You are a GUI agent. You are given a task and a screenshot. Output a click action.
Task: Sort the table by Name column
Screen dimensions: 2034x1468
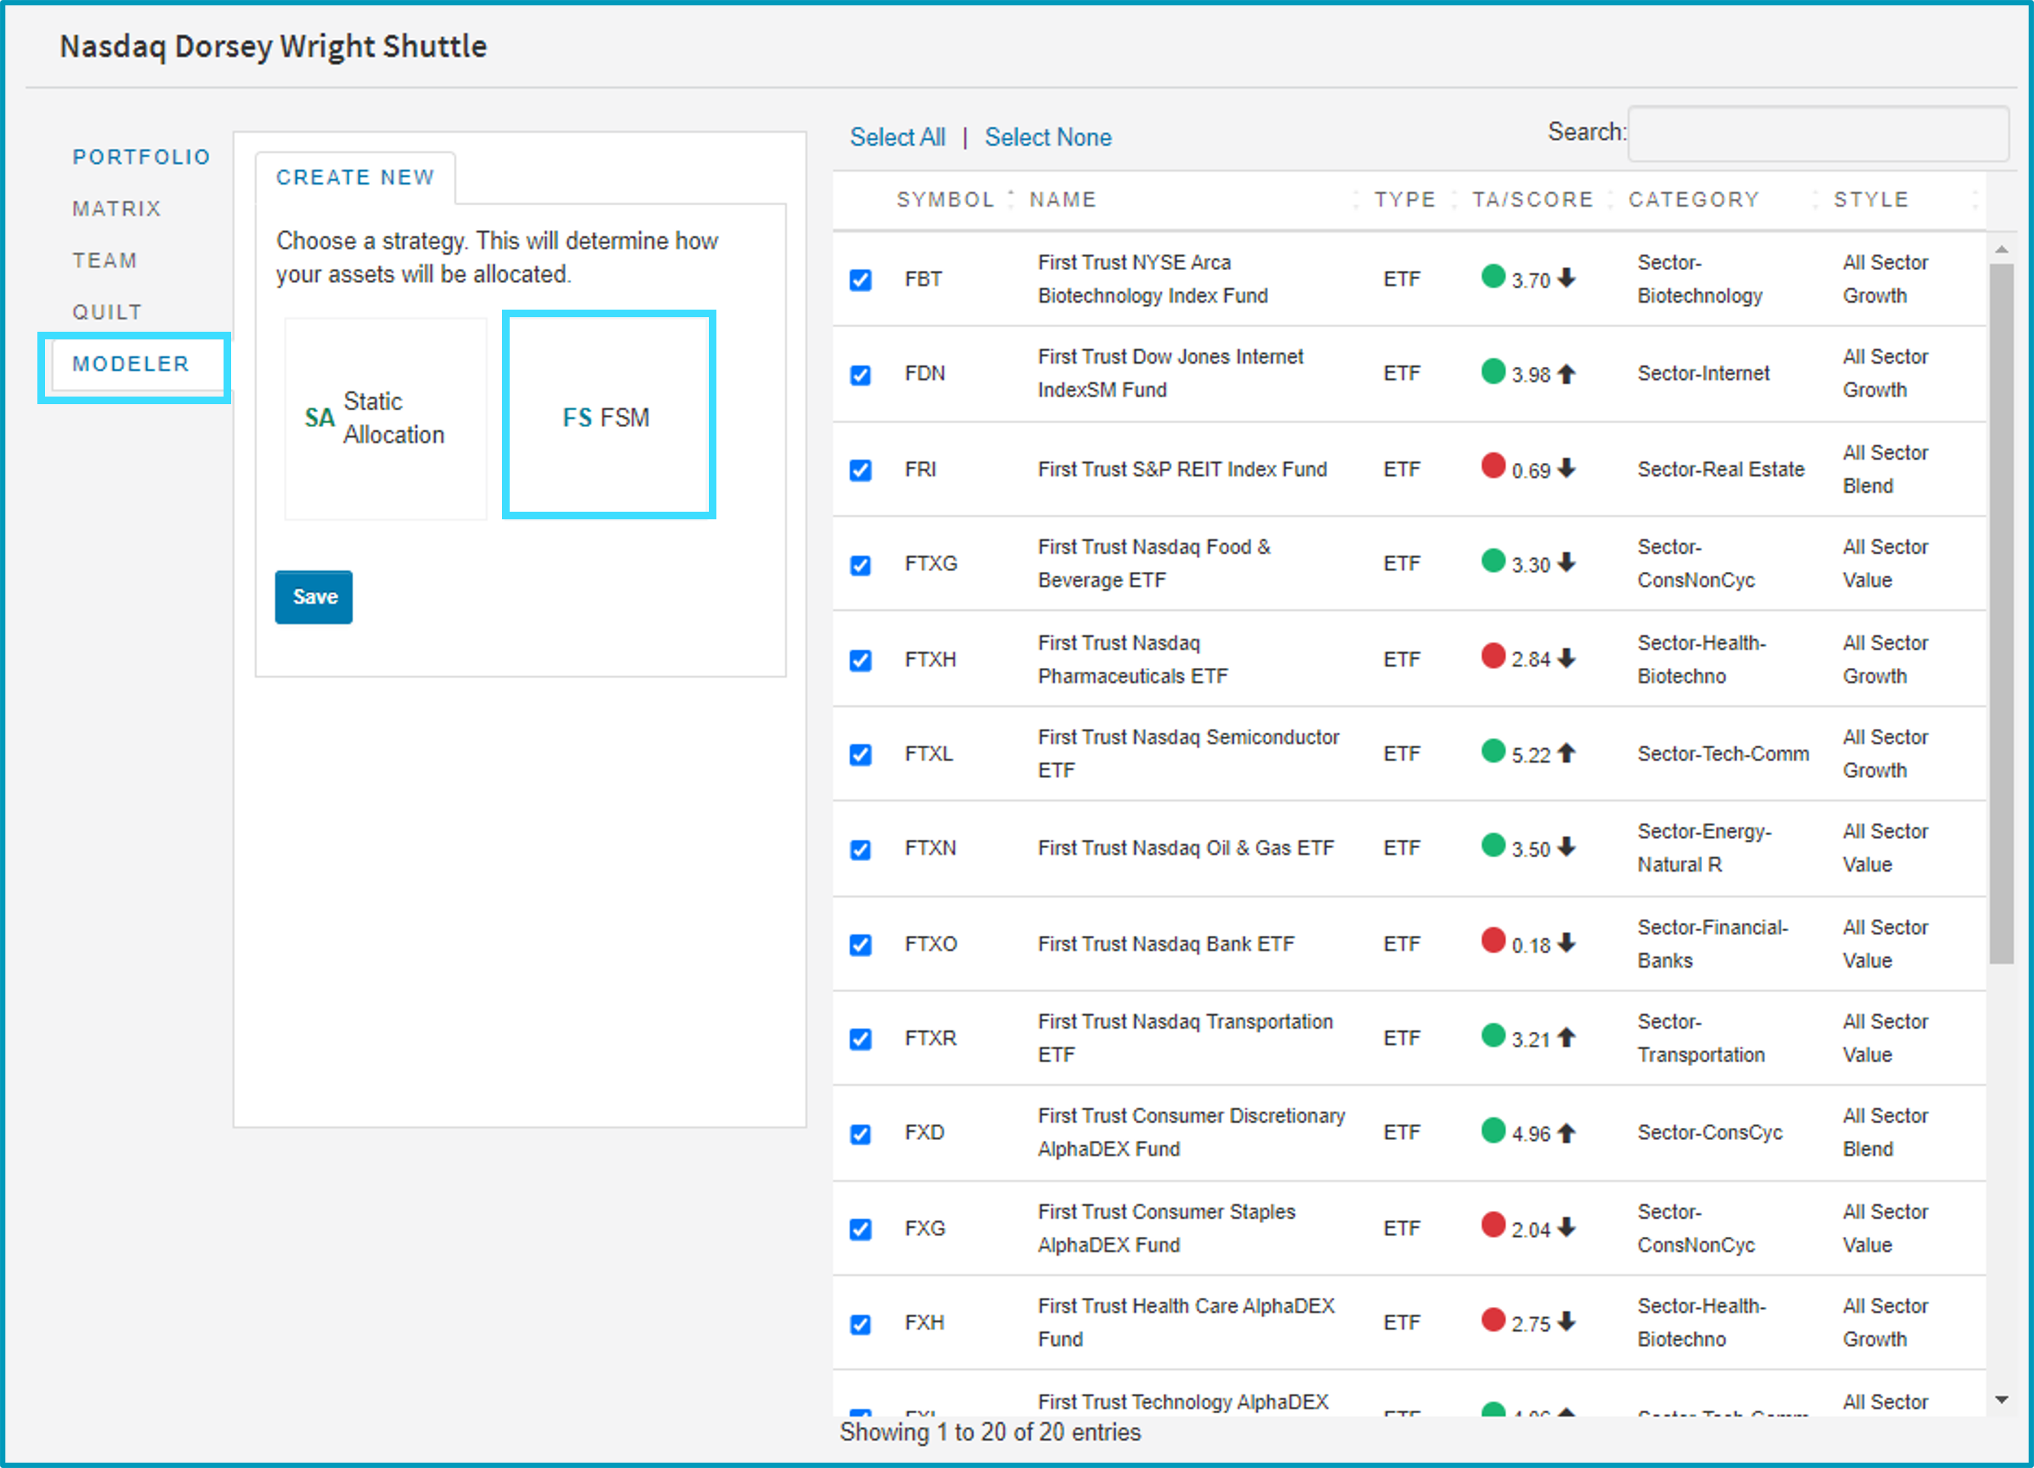[1063, 200]
